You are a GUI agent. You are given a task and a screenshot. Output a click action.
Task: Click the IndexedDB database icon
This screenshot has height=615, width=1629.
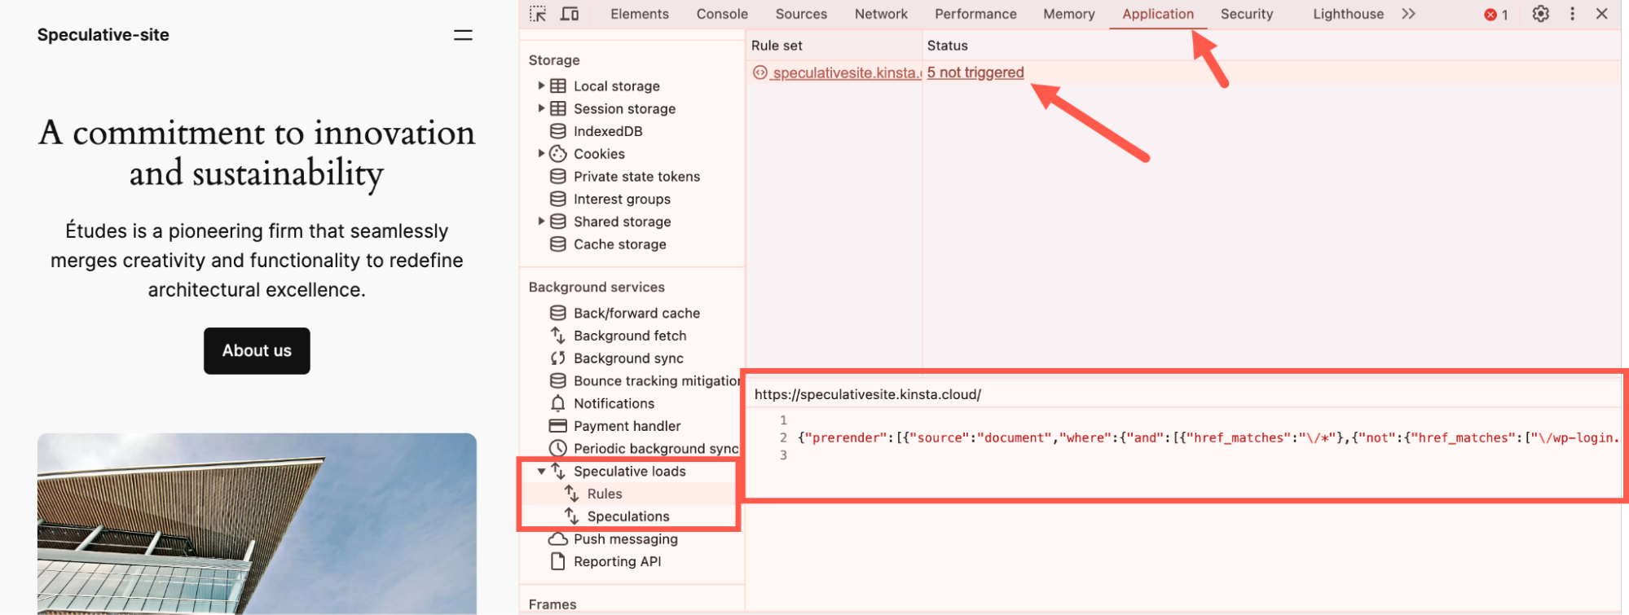pyautogui.click(x=558, y=131)
